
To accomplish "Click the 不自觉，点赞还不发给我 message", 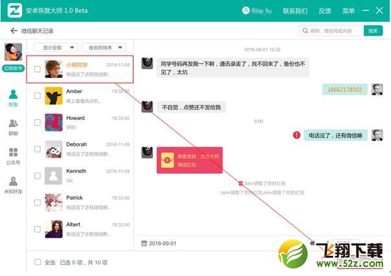I will coord(191,107).
